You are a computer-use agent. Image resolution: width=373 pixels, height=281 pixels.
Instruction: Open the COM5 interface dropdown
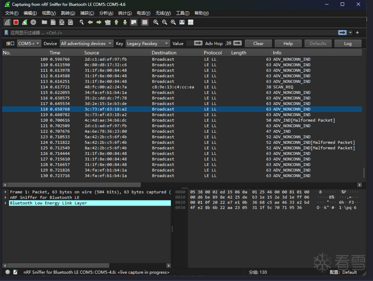[29, 43]
